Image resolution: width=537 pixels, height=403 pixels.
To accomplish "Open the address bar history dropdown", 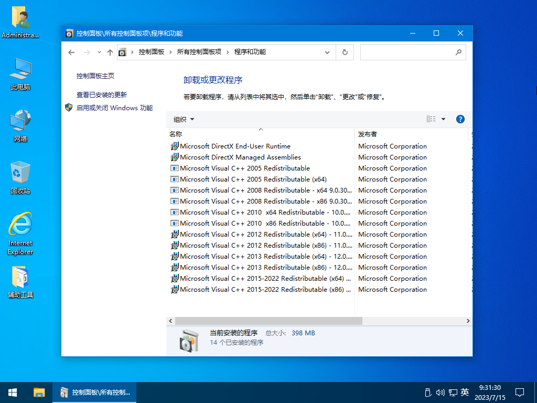I will tap(327, 52).
